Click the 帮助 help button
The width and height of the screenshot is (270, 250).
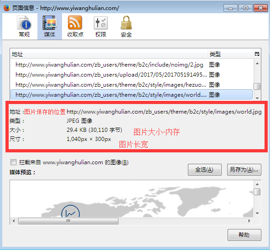tap(244, 234)
